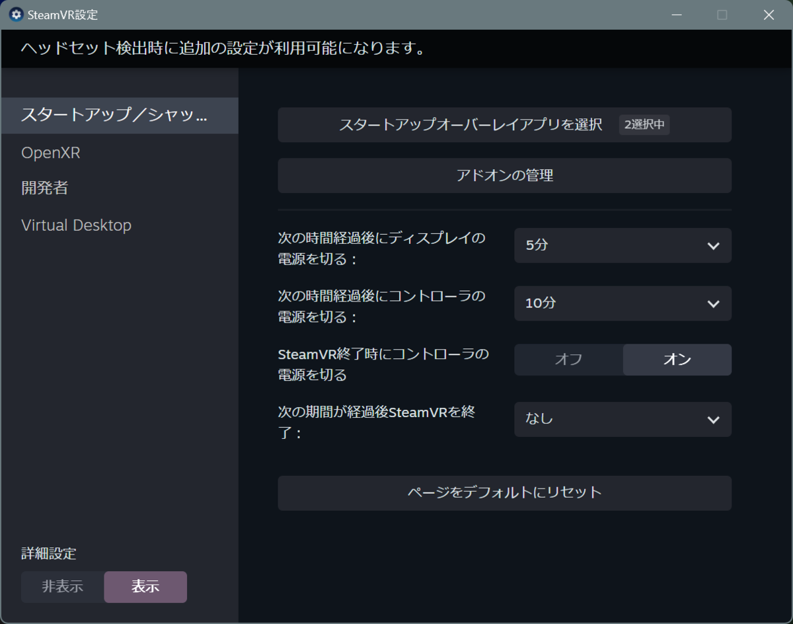Click chevron arrow of the 5分 dropdown
Viewport: 793px width, 624px height.
713,246
